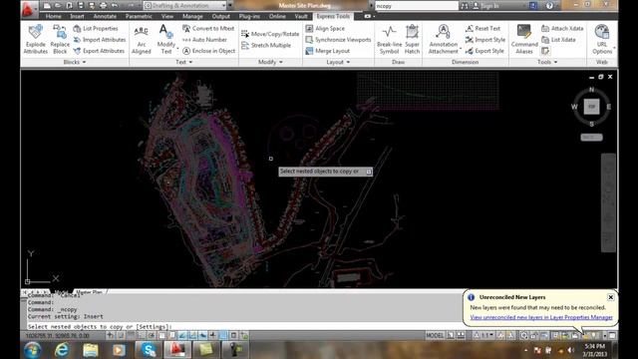Expand the Modify panel dropdown

point(270,62)
